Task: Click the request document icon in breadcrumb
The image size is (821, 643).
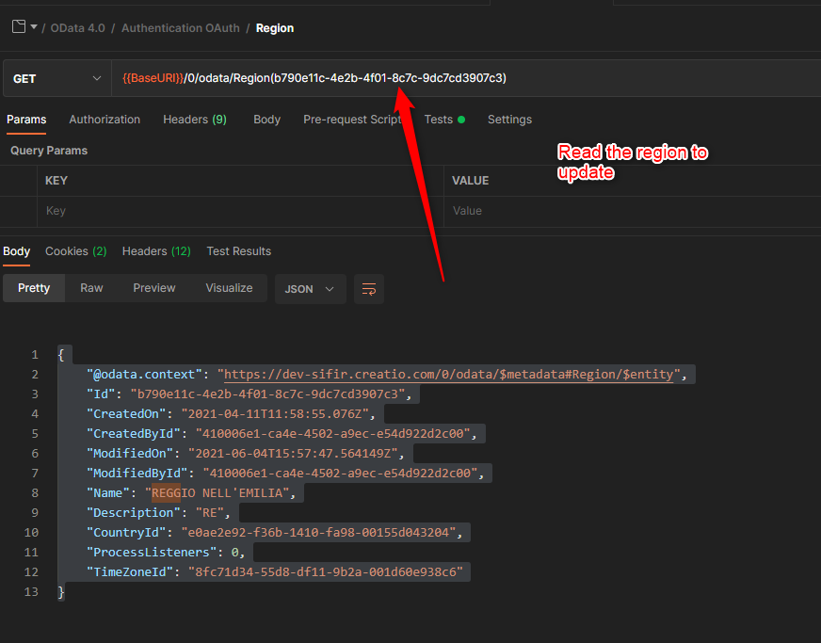Action: [x=19, y=26]
